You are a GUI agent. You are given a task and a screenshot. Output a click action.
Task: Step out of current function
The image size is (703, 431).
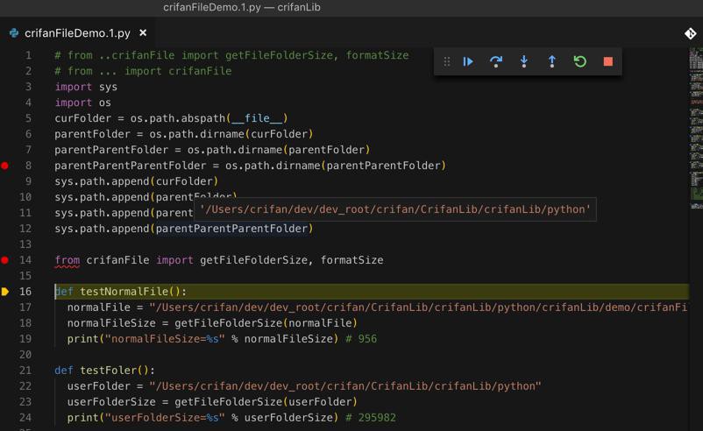point(552,61)
